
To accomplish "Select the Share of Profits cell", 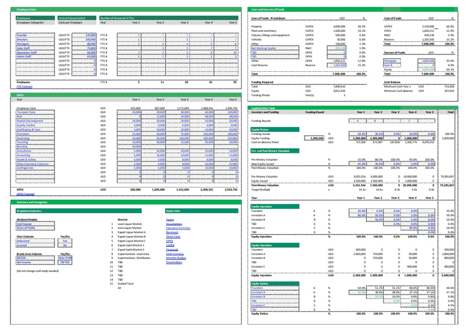I will tap(35, 228).
